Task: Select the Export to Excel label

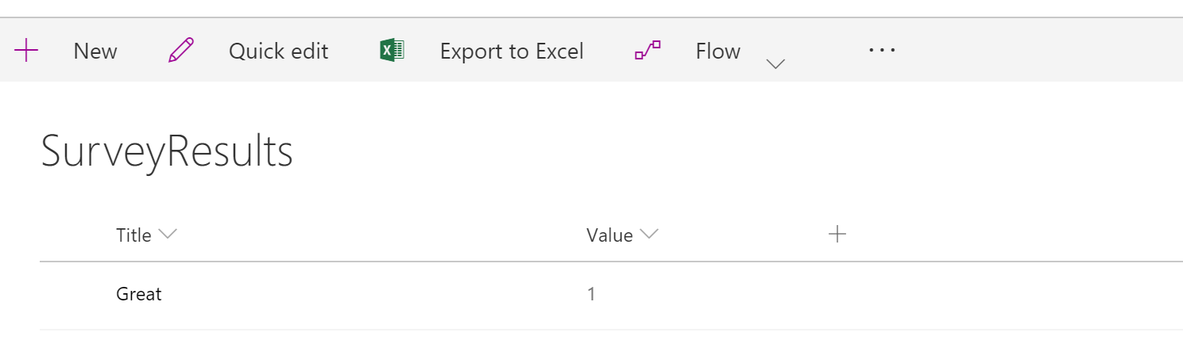Action: (512, 52)
